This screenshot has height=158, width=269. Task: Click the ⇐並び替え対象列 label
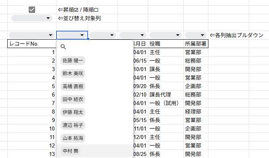click(x=79, y=18)
